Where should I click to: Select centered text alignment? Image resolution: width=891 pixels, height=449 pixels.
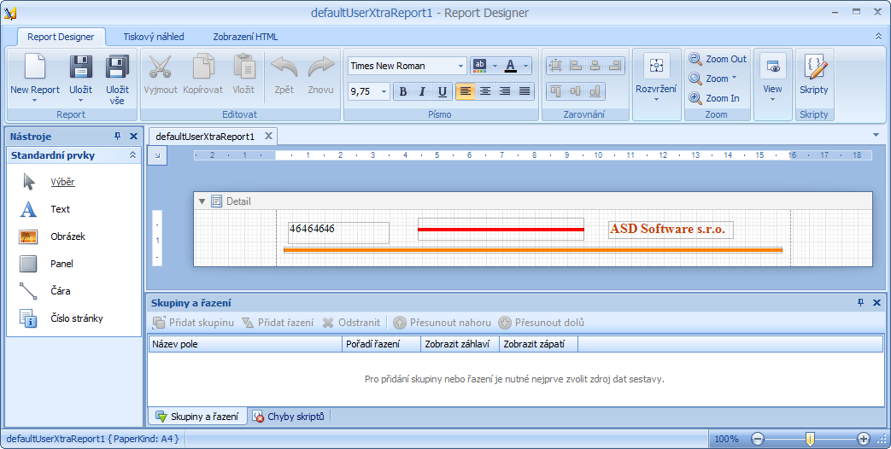485,91
